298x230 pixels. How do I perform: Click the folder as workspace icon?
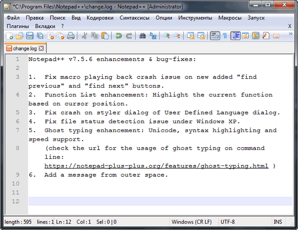(x=276, y=36)
